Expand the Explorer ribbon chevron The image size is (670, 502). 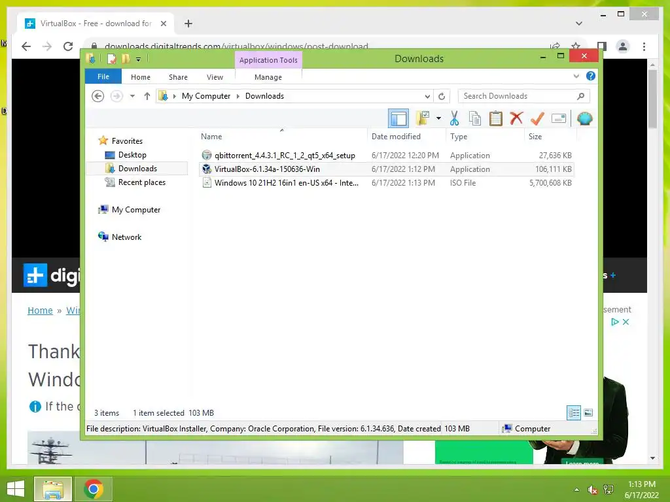pos(576,76)
